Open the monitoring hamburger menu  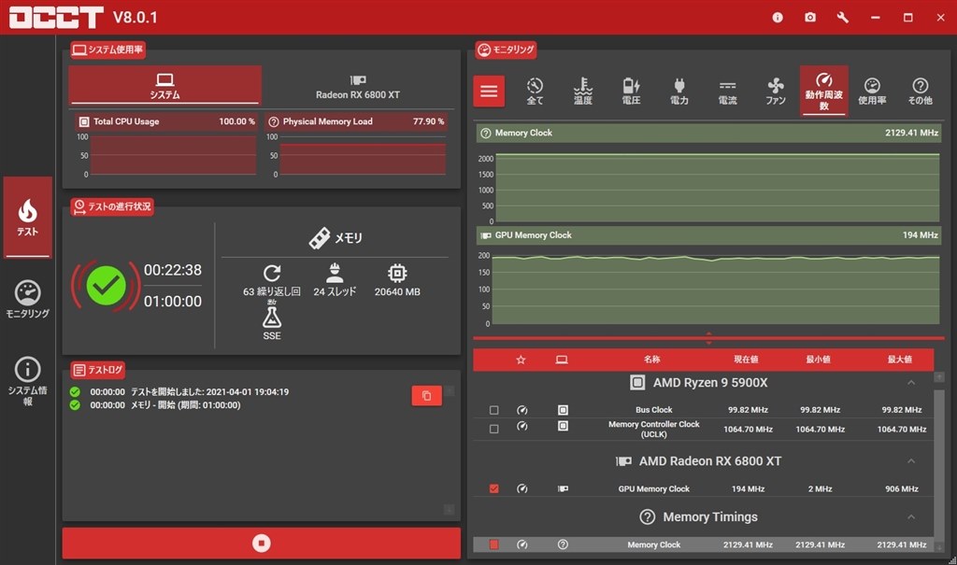point(489,91)
